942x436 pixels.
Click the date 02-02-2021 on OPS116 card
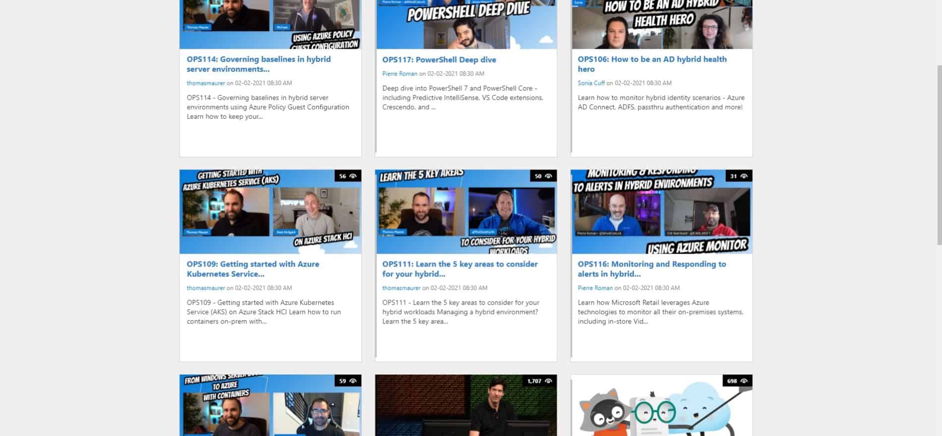point(638,288)
